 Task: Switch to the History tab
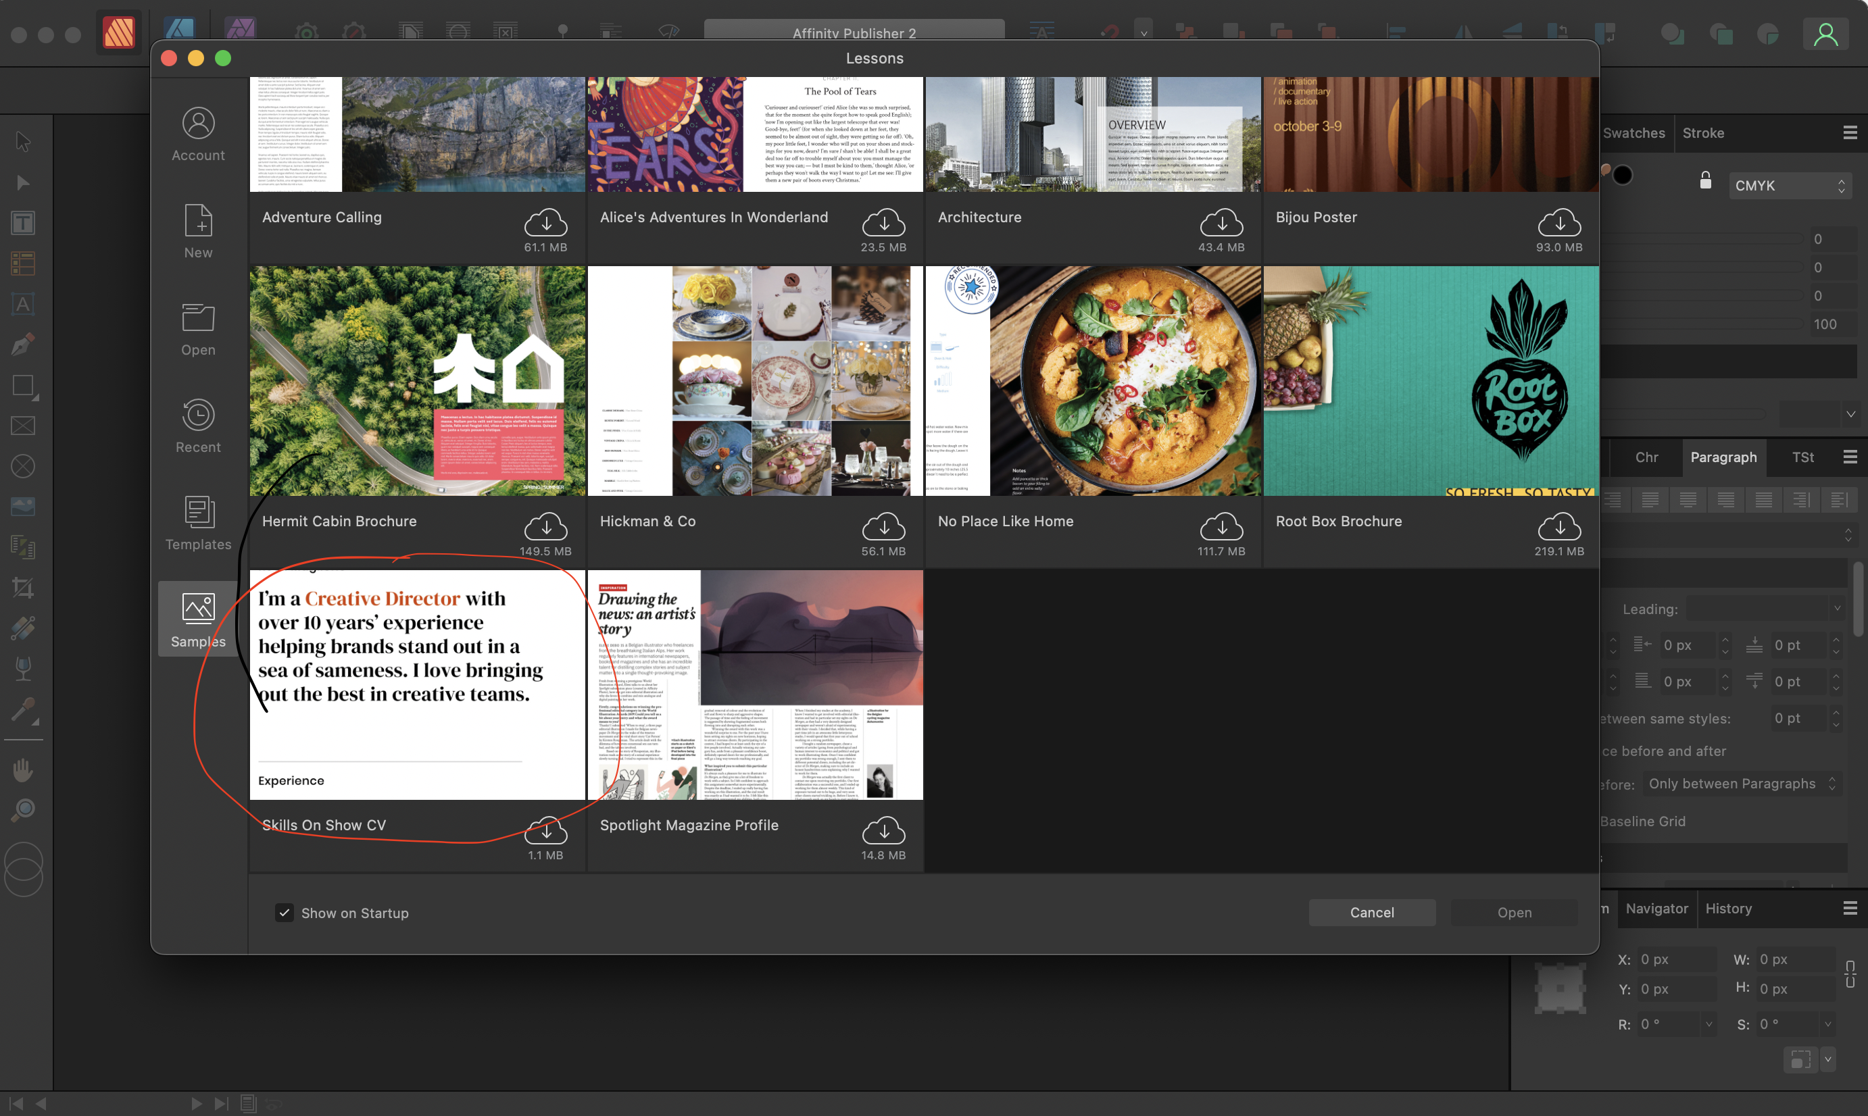click(1728, 909)
